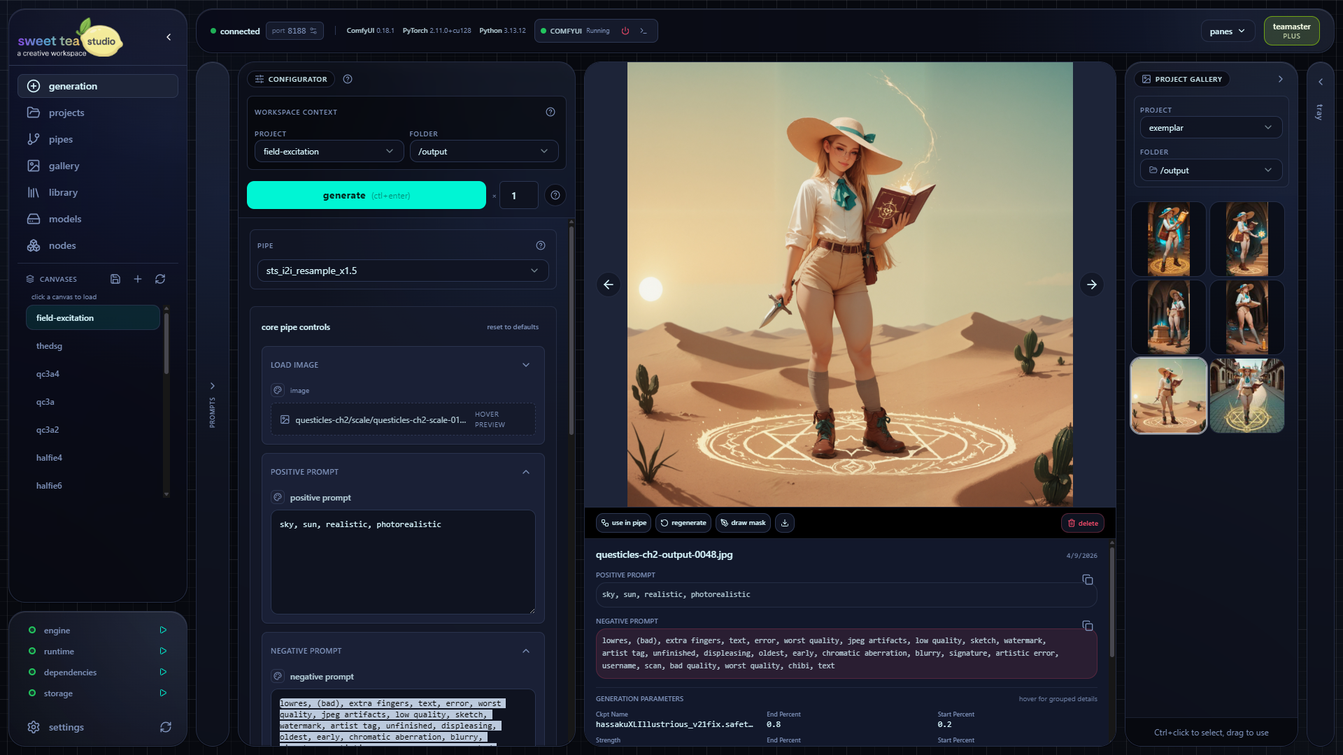The width and height of the screenshot is (1343, 755).
Task: Download the current image
Action: click(785, 523)
